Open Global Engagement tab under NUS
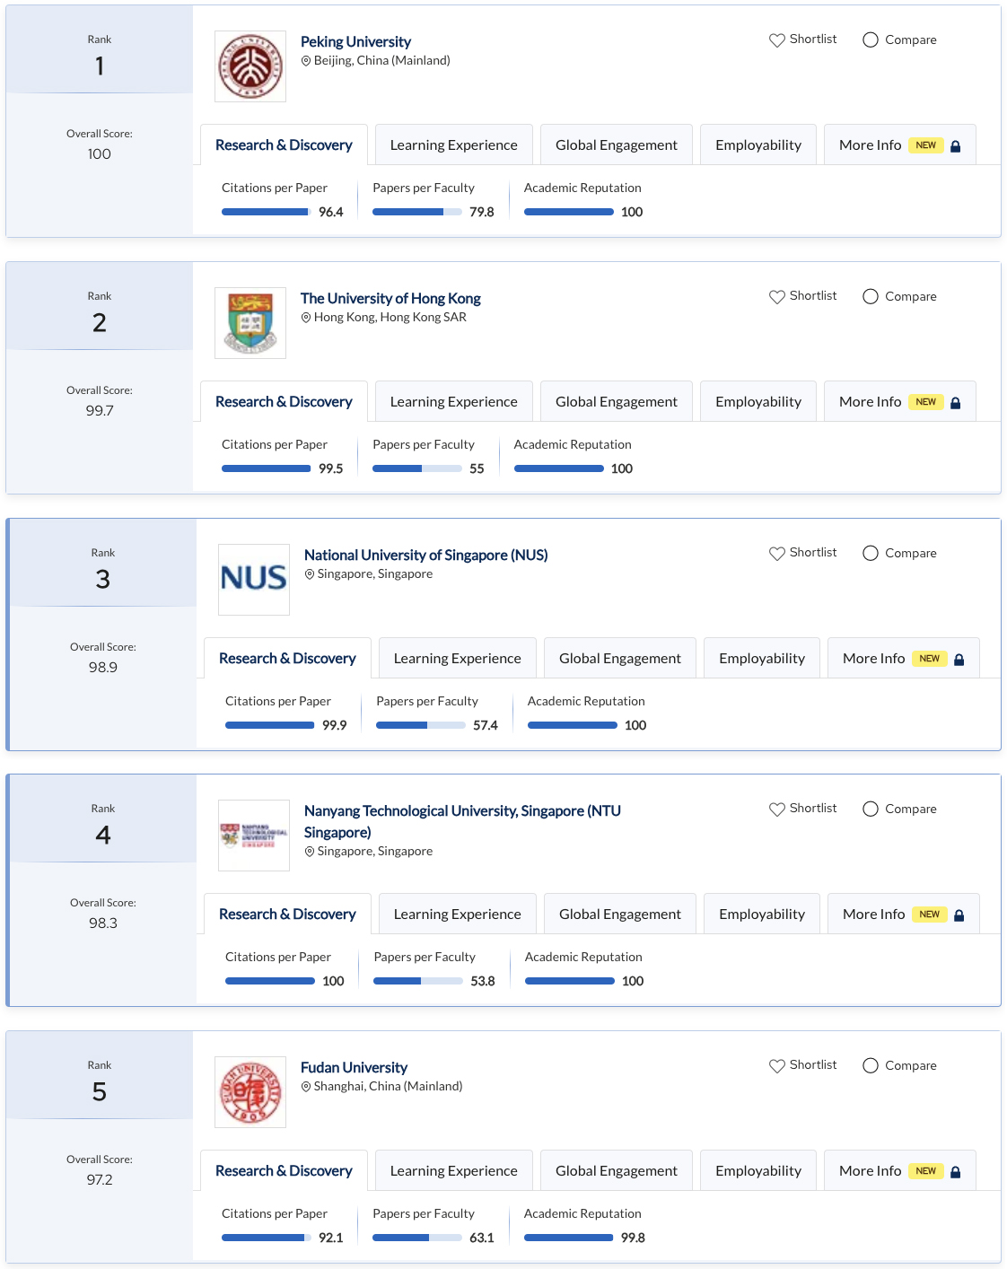Image resolution: width=1007 pixels, height=1269 pixels. [x=620, y=658]
